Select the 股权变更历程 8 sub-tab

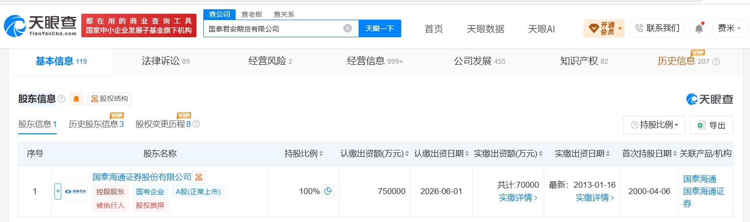click(x=163, y=124)
